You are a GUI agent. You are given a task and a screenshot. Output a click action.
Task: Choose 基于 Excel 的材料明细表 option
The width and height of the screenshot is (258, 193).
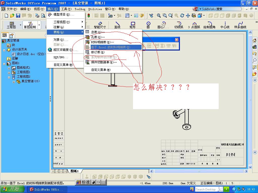(x=113, y=47)
